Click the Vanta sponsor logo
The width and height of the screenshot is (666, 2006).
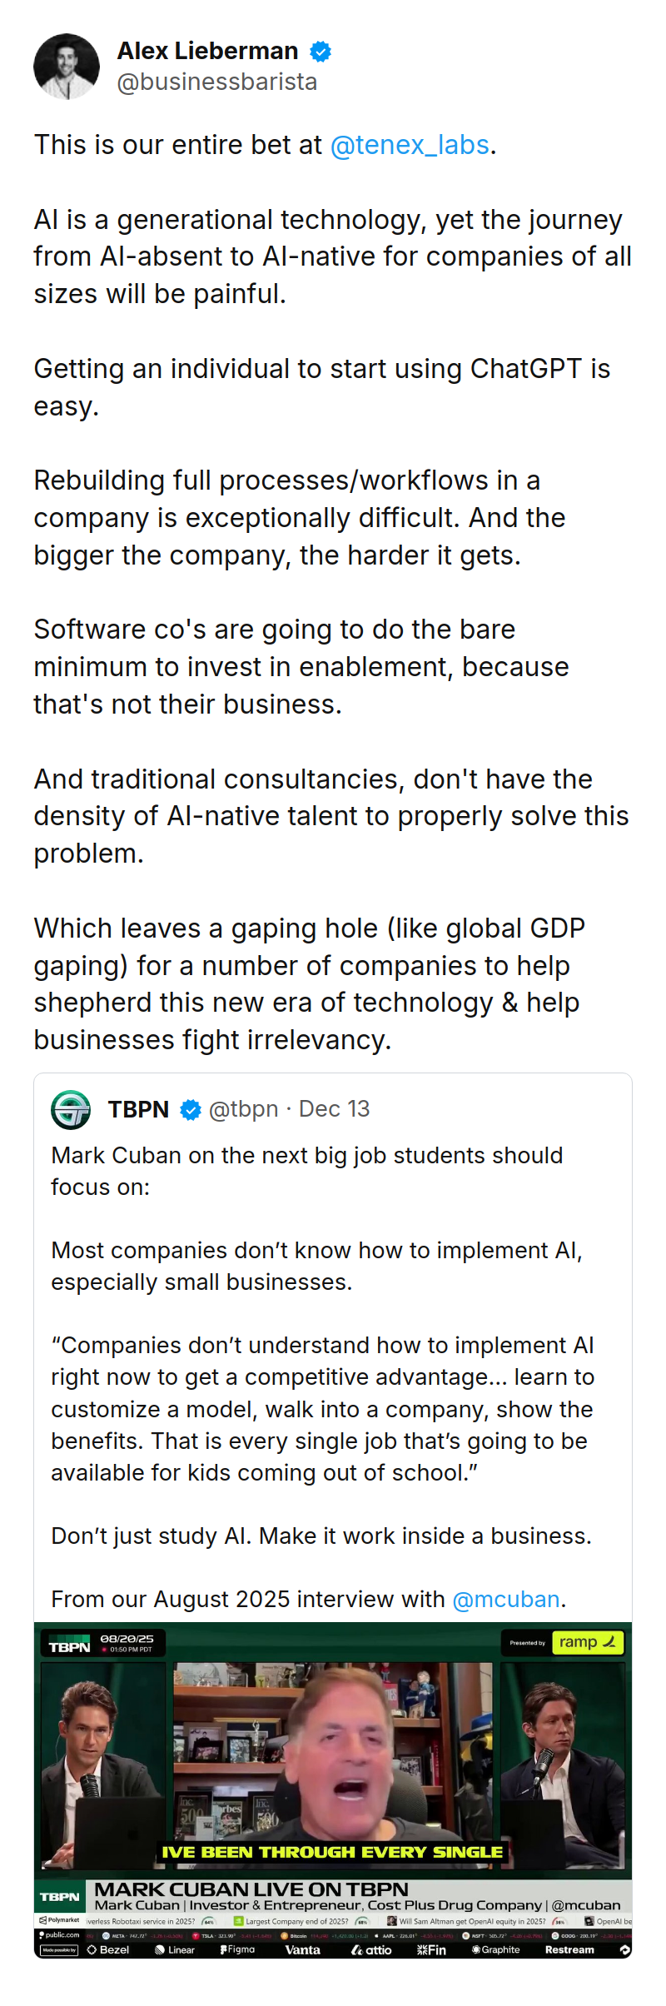pyautogui.click(x=303, y=1951)
